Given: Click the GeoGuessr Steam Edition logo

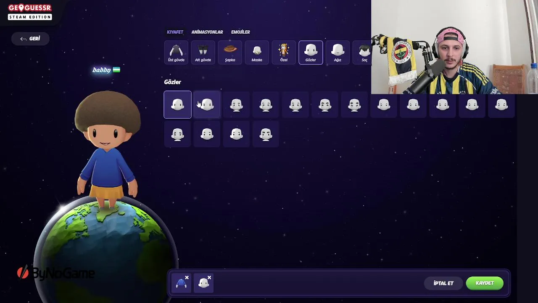Looking at the screenshot, I should [x=30, y=12].
